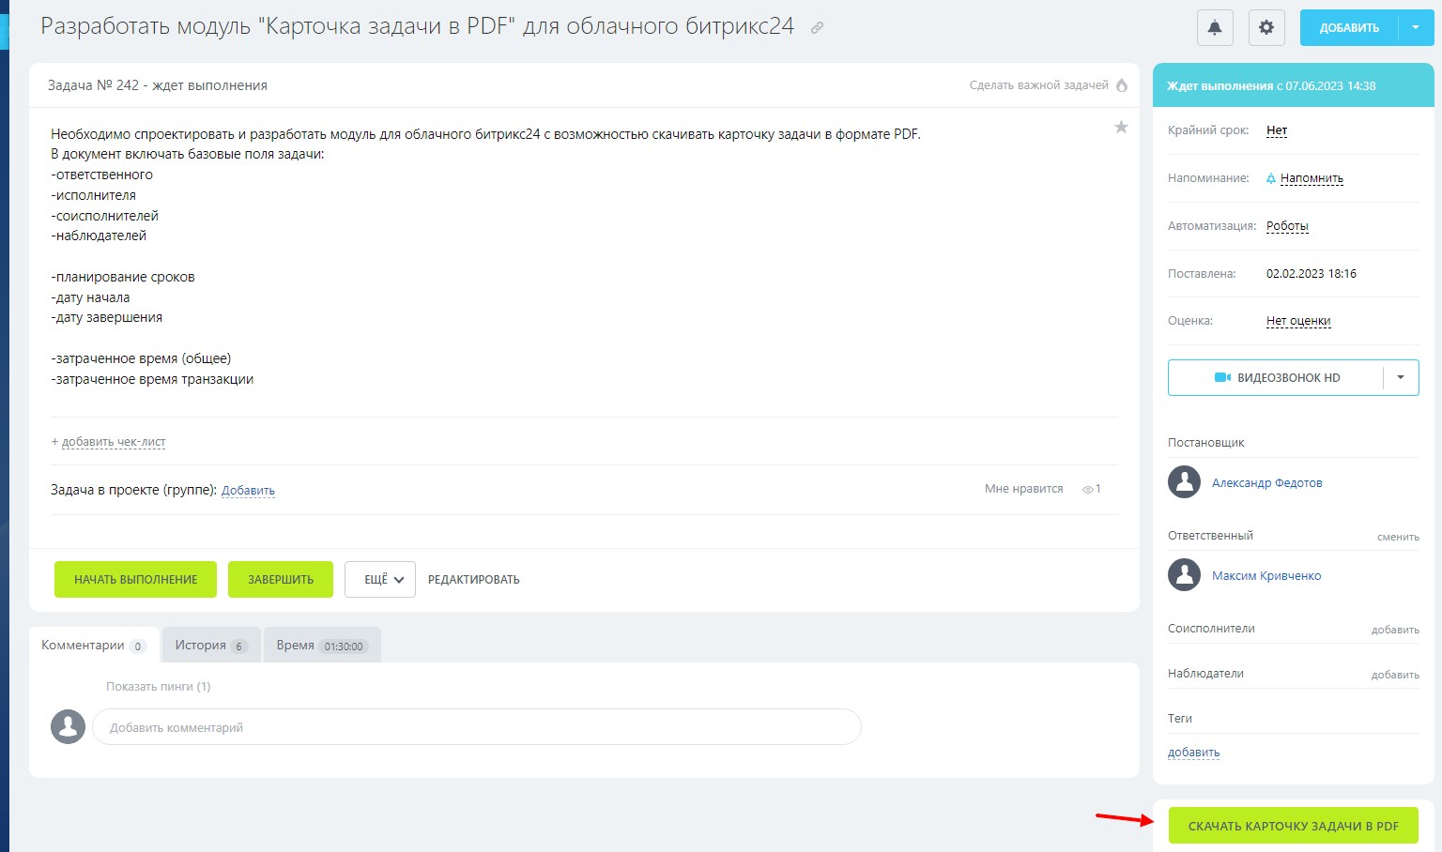Open the Время tab

[x=322, y=646]
